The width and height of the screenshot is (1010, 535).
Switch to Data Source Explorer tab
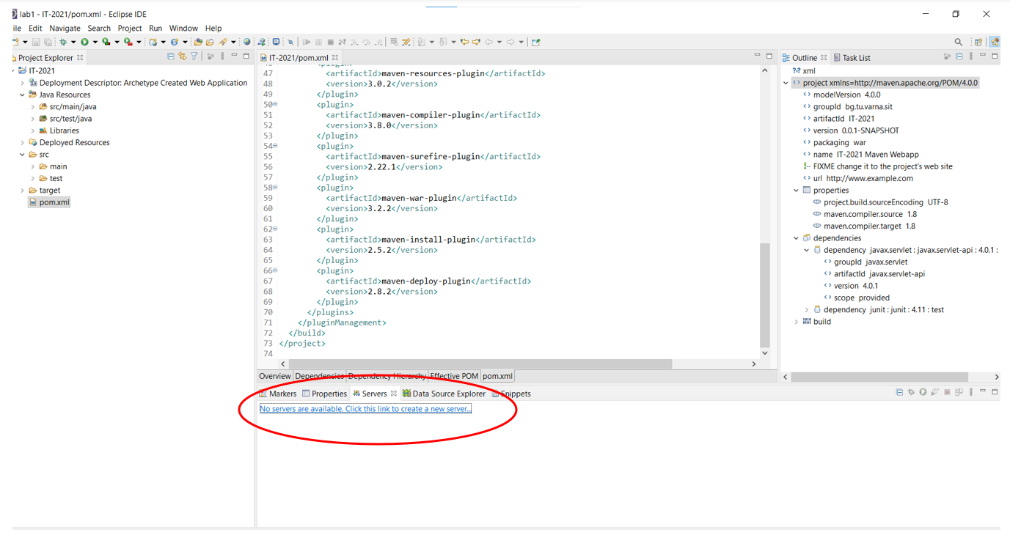click(444, 394)
